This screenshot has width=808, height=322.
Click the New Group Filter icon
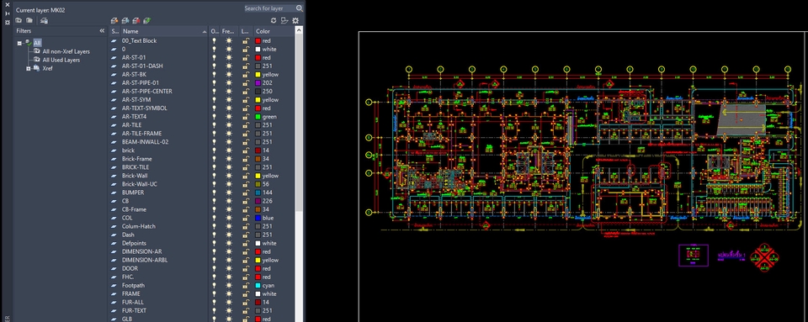coord(29,20)
